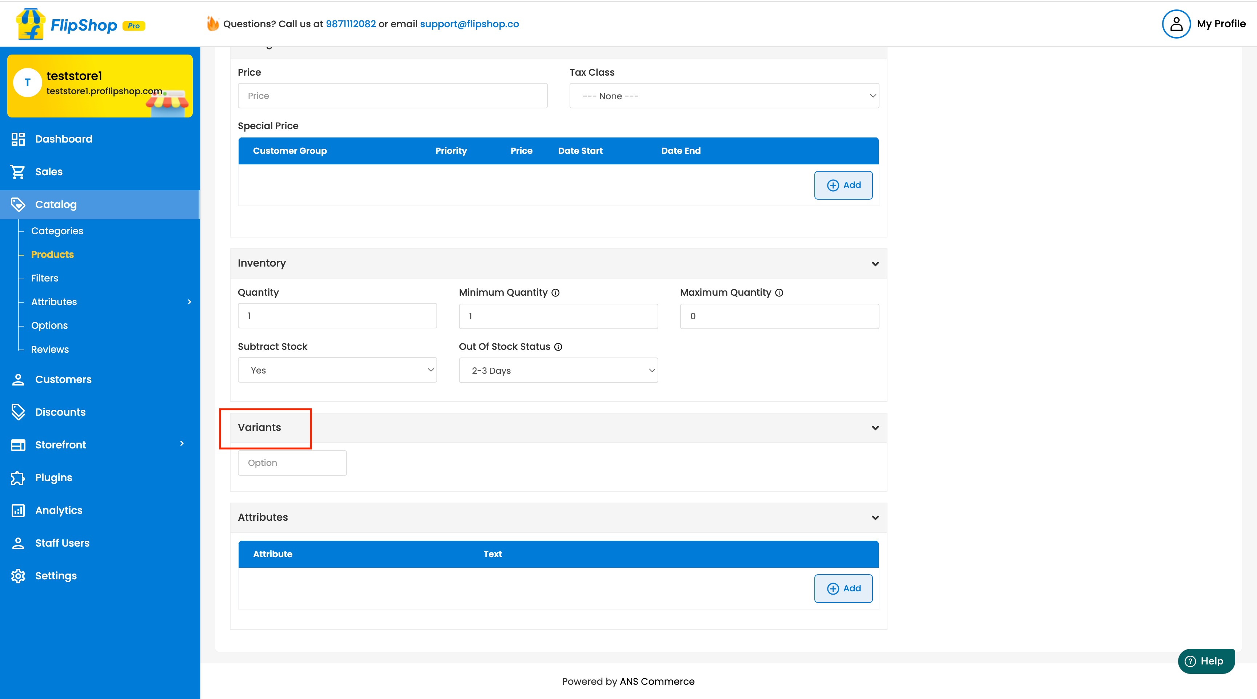Click the Plugins puzzle piece icon
Screen dimensions: 1257x699
coord(18,478)
